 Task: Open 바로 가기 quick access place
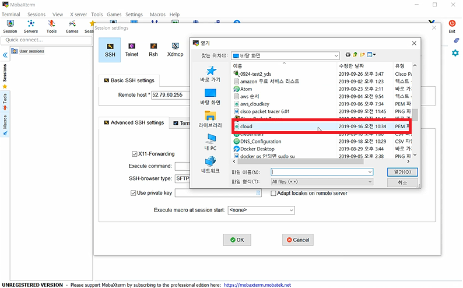pos(211,74)
